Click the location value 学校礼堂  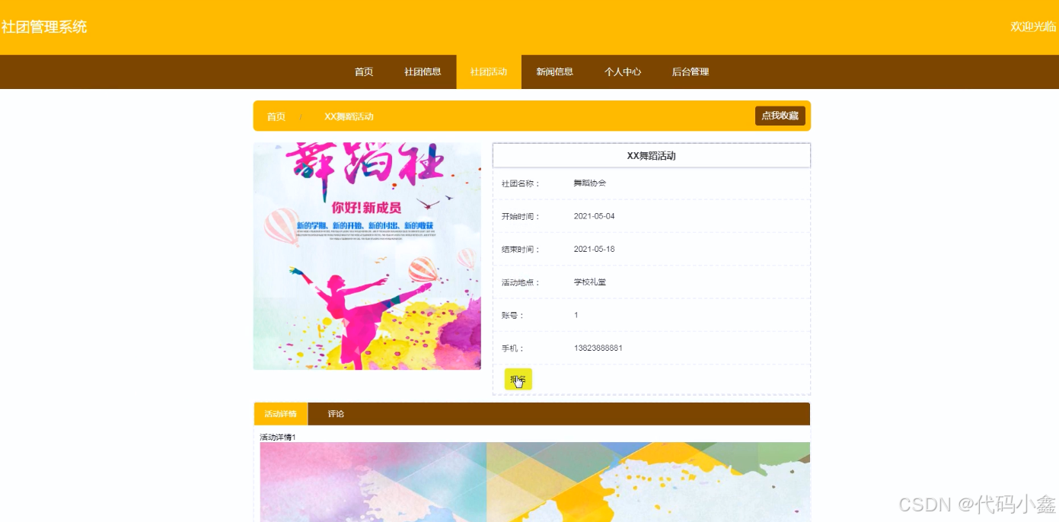pos(590,282)
